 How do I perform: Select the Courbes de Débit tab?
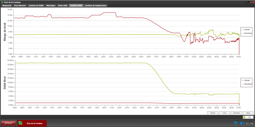coord(36,5)
